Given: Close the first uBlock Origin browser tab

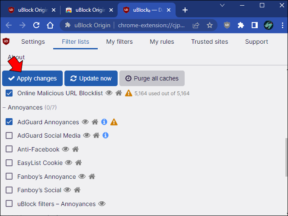Looking at the screenshot, I should [54, 10].
